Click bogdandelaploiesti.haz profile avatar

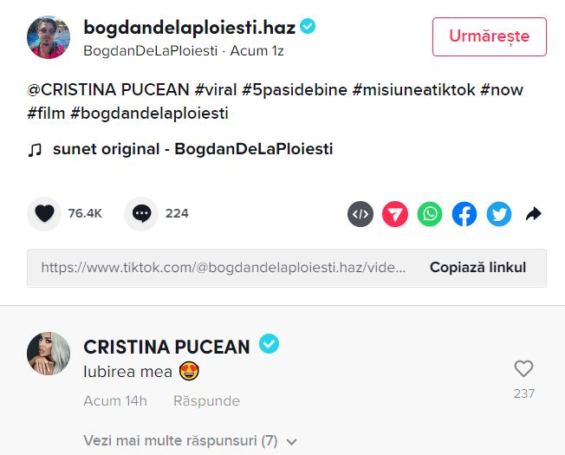coord(49,37)
